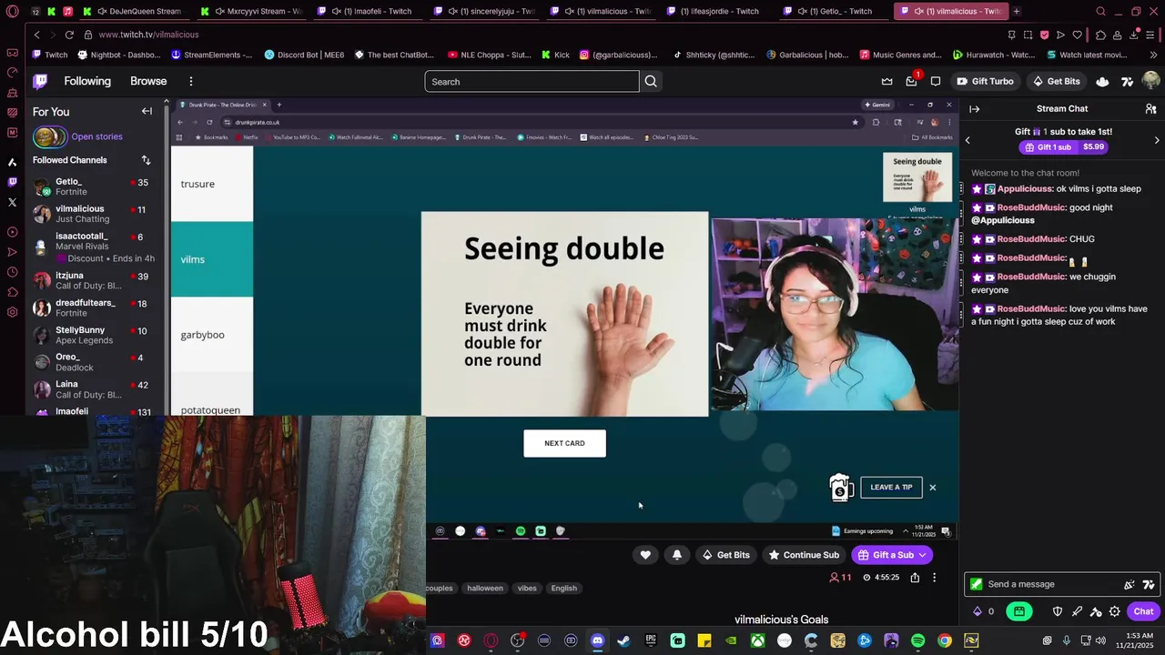This screenshot has height=655, width=1165.
Task: Switch to lifeasjordie Twitch tab
Action: pyautogui.click(x=716, y=11)
